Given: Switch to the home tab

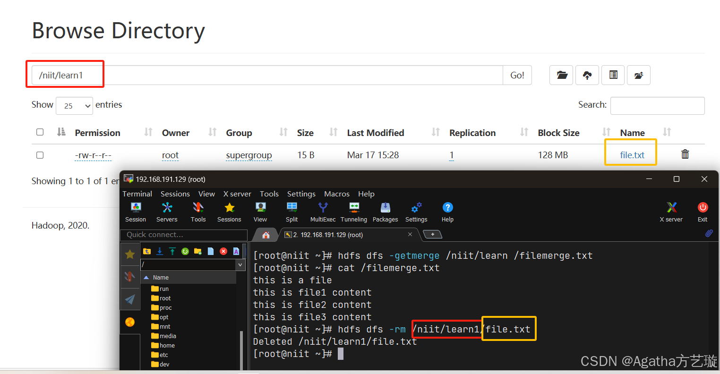Looking at the screenshot, I should 266,235.
